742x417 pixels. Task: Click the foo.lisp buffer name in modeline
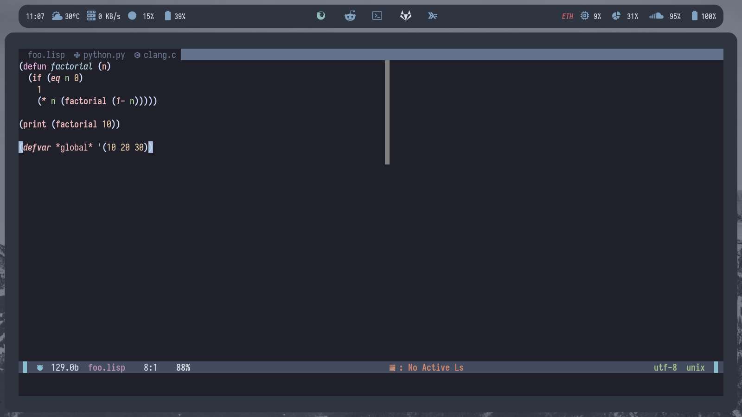pos(107,367)
